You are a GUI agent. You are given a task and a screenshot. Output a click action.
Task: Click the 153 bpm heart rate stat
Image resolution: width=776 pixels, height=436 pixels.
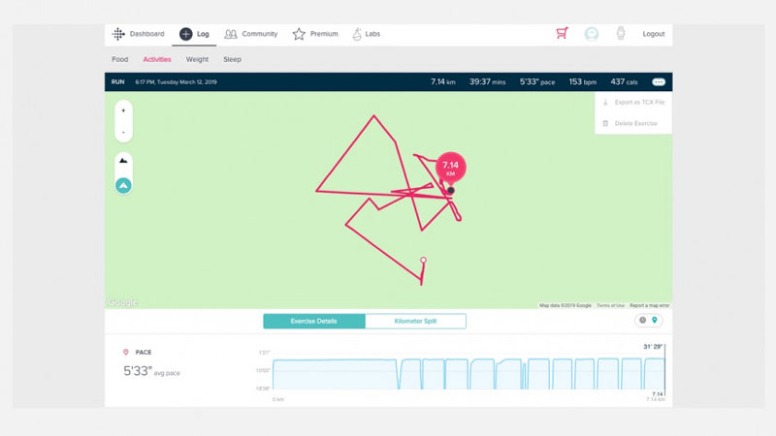pyautogui.click(x=583, y=82)
